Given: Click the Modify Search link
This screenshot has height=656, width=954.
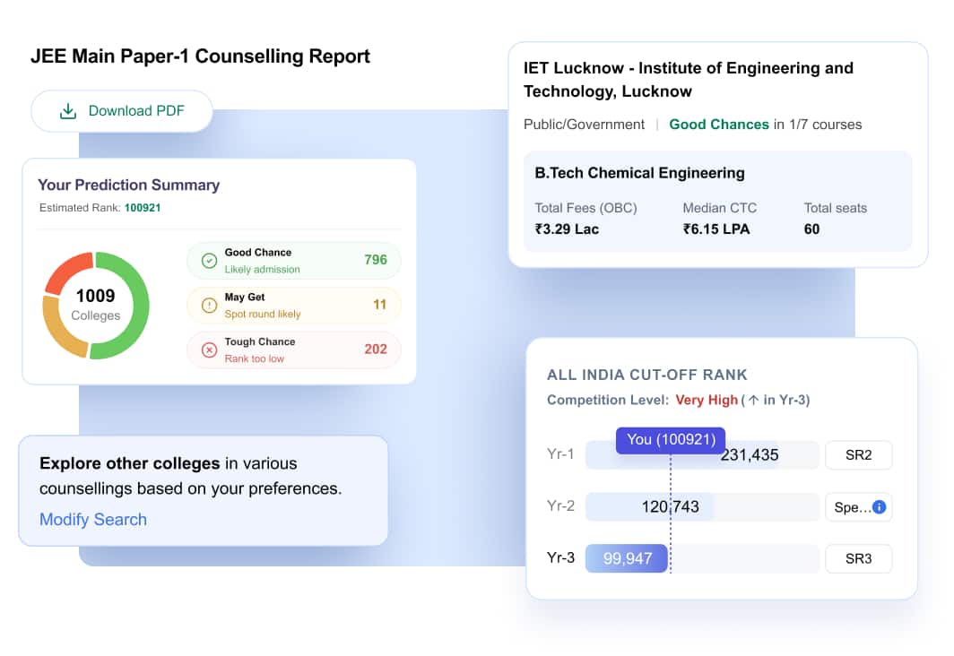Looking at the screenshot, I should [x=93, y=519].
